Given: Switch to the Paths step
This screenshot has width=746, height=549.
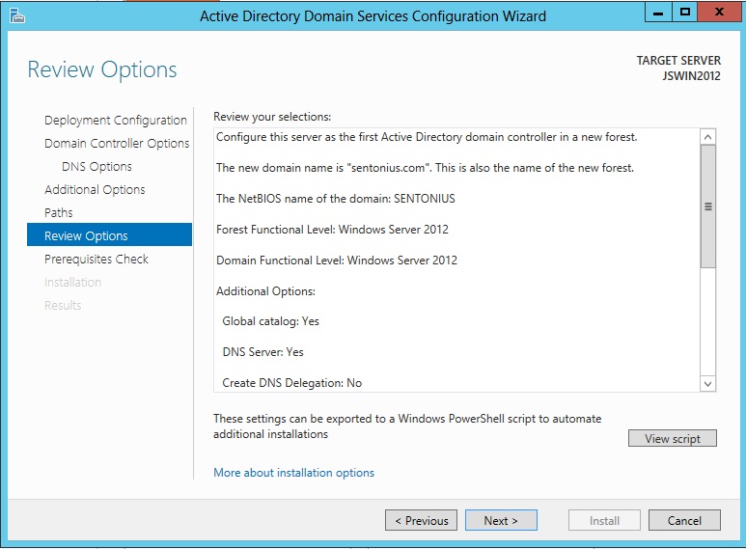Looking at the screenshot, I should click(x=59, y=212).
